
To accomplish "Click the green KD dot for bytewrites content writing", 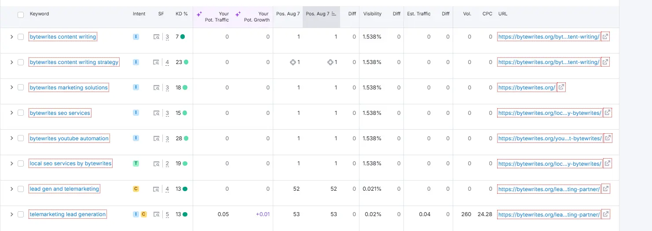I will 183,37.
